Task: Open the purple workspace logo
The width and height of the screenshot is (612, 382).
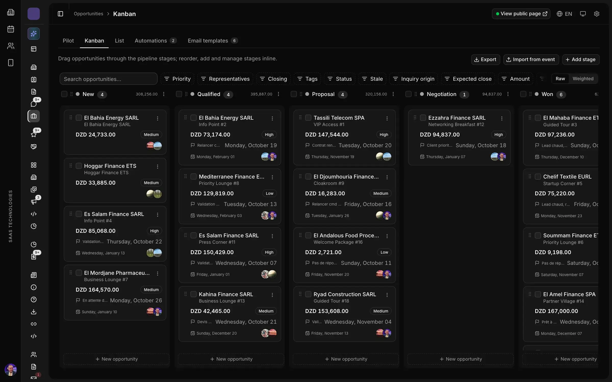Action: point(34,14)
